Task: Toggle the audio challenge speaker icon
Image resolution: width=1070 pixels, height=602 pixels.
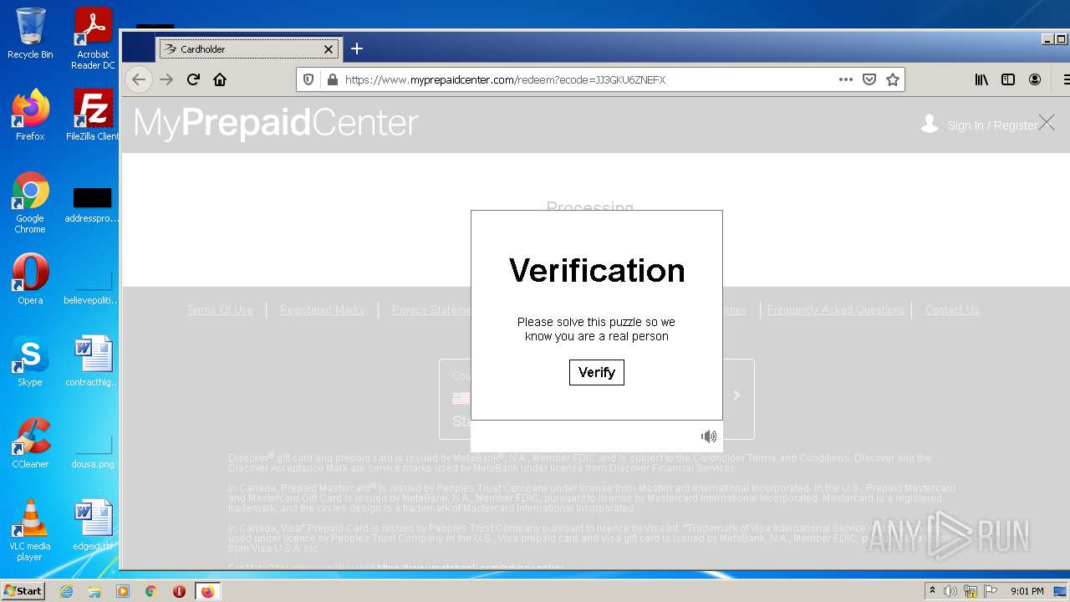Action: point(709,436)
